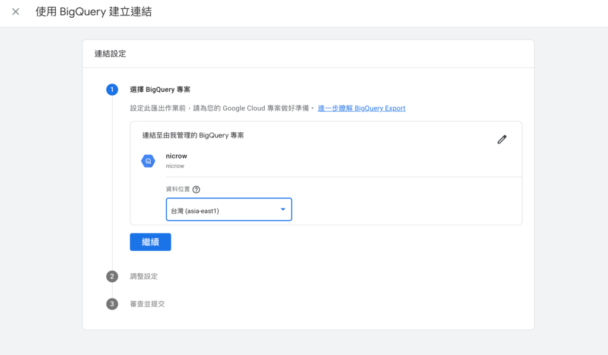Click the 連結至由我管理的 BigQuery 專案 label

[x=193, y=135]
